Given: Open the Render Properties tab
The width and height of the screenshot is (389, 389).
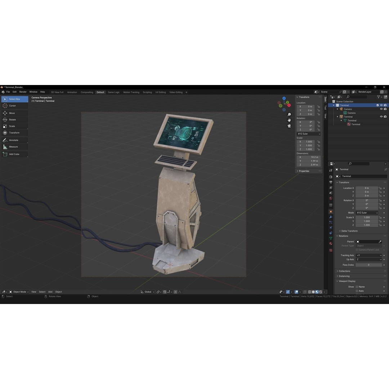Looking at the screenshot, I should coord(331,176).
